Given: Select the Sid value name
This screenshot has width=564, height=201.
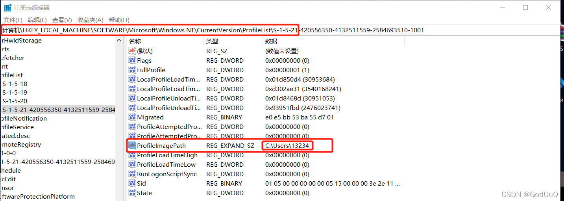Looking at the screenshot, I should (x=141, y=183).
